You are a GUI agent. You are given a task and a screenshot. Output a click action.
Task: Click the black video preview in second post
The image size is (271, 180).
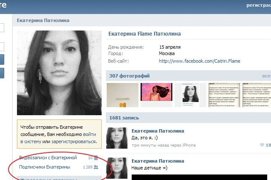[199, 177]
